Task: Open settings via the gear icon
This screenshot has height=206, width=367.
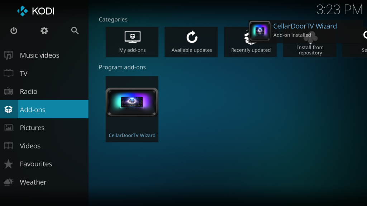Action: pos(44,31)
